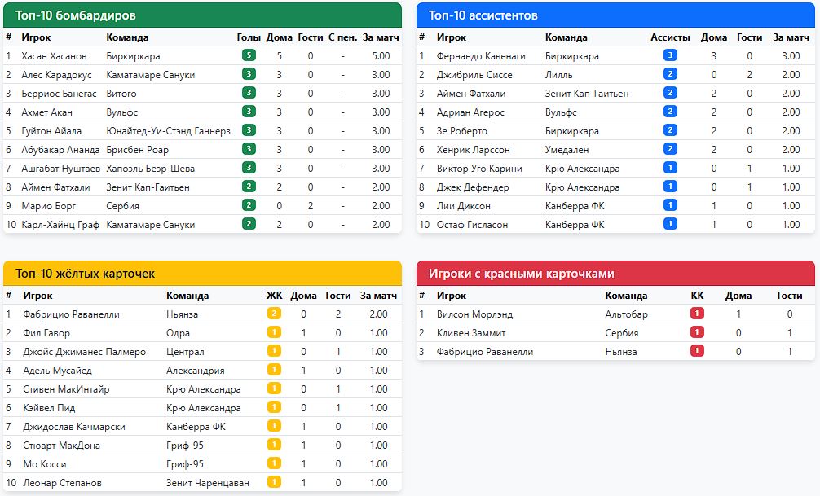Click the Голы column header
The width and height of the screenshot is (820, 496).
(249, 37)
